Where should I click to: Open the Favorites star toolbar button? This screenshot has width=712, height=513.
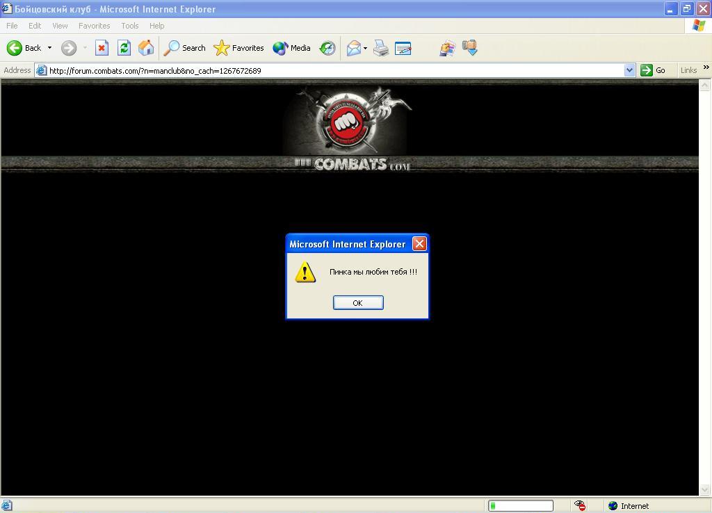(239, 48)
